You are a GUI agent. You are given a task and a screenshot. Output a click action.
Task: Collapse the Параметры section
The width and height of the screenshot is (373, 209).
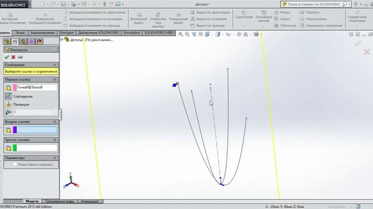(x=55, y=158)
